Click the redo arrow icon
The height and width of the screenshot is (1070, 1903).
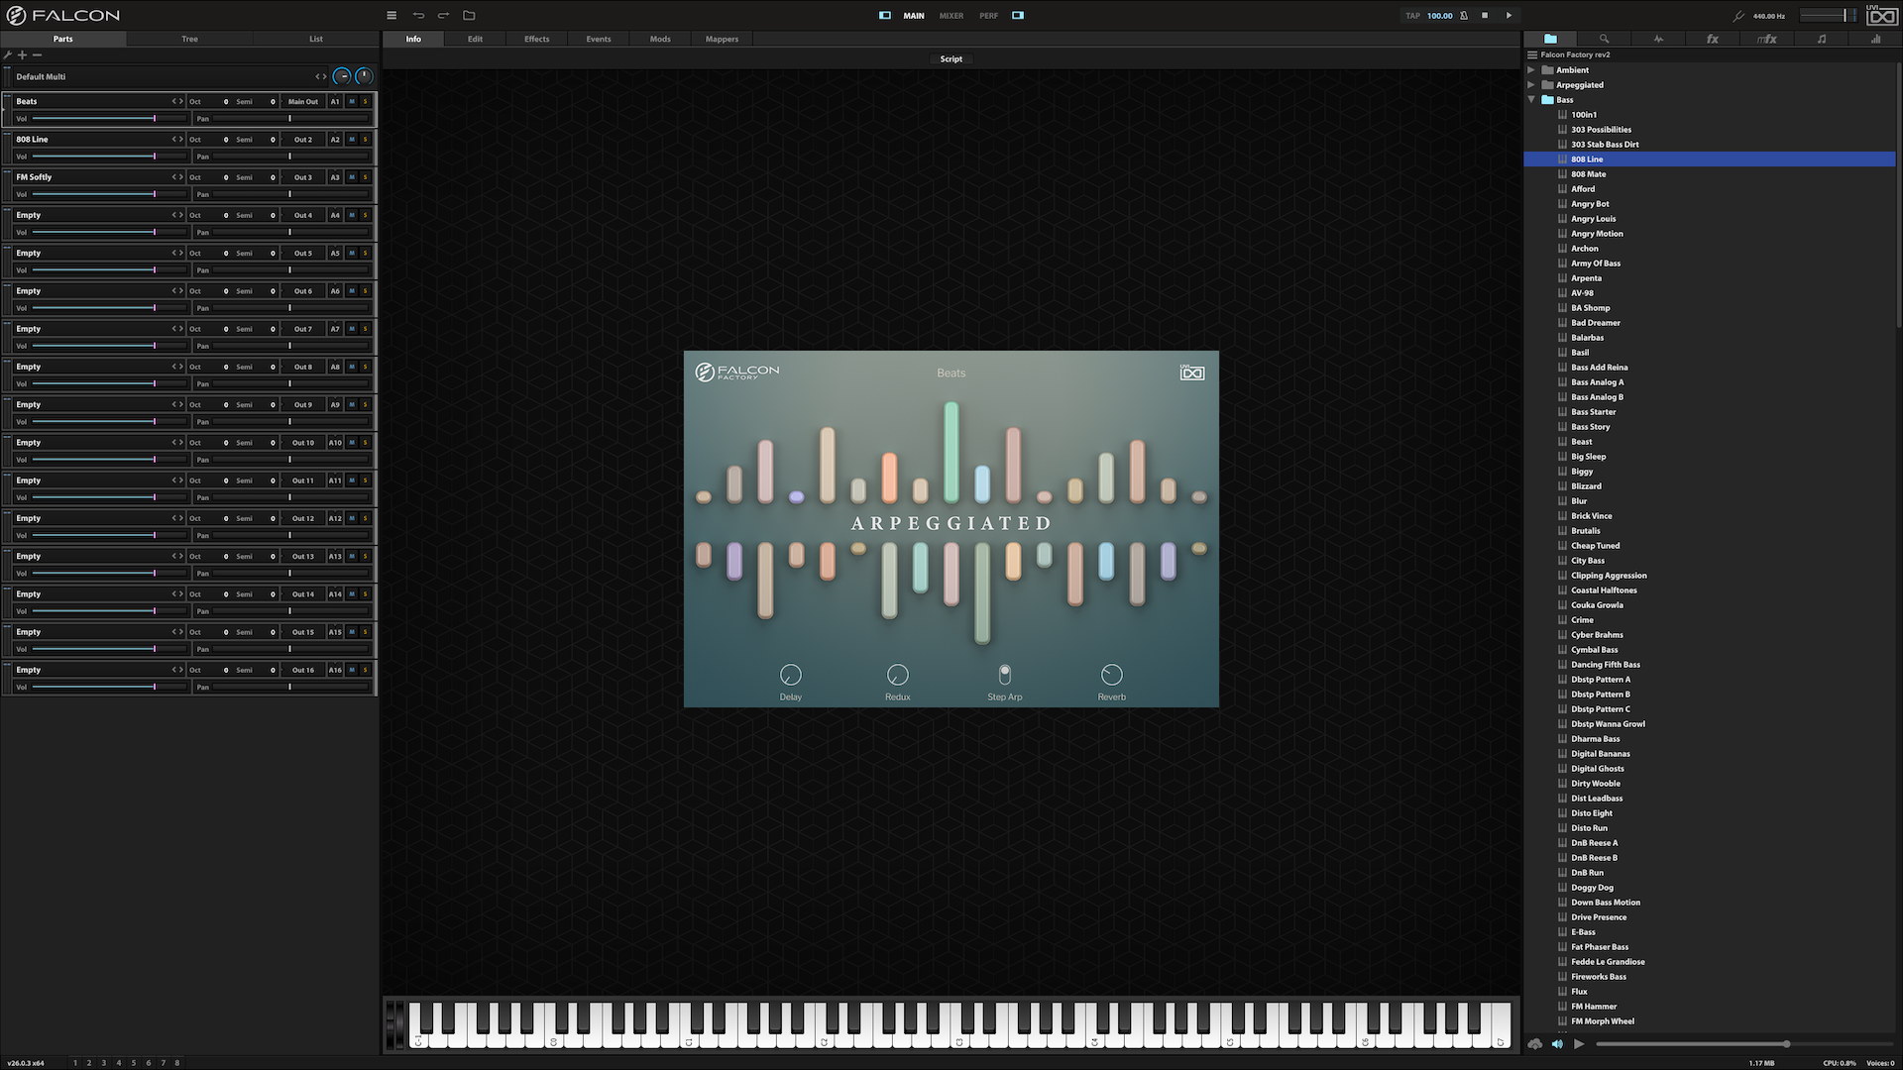click(443, 16)
